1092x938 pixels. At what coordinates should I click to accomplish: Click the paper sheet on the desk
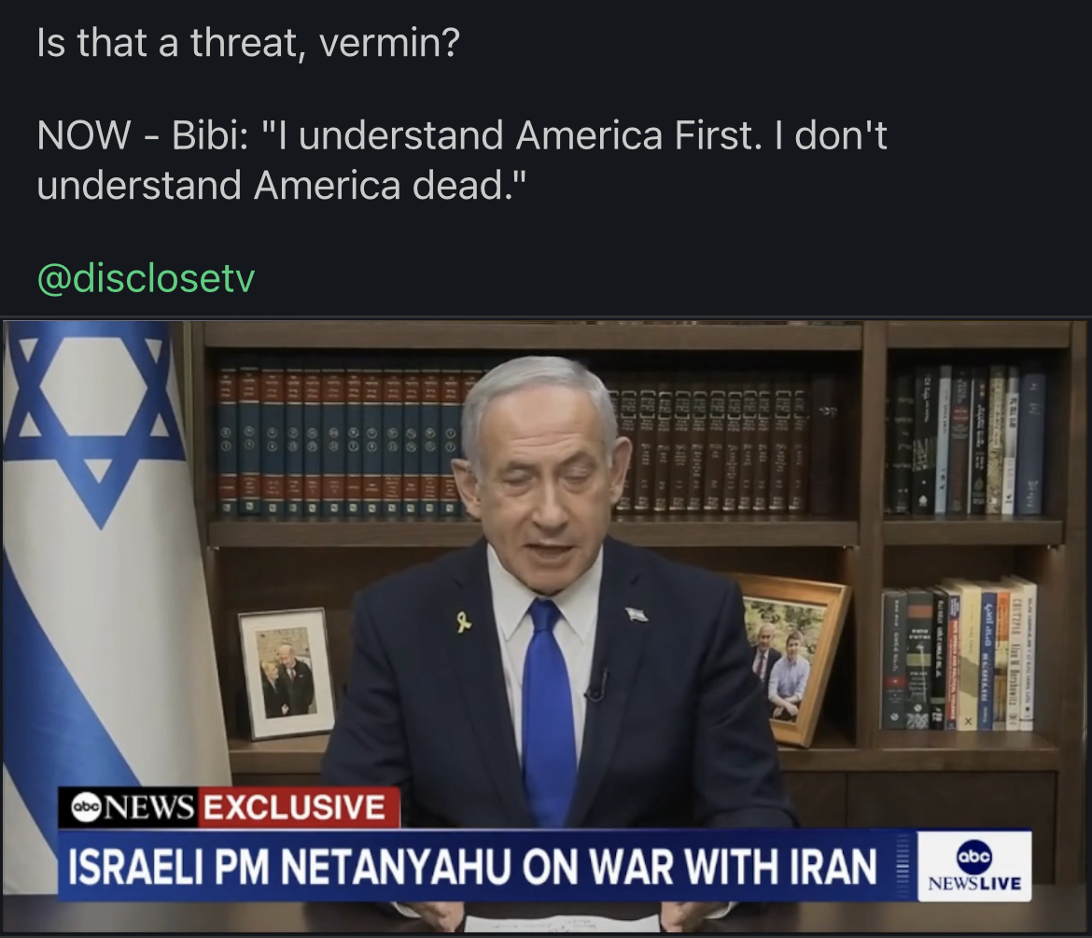pos(561,923)
